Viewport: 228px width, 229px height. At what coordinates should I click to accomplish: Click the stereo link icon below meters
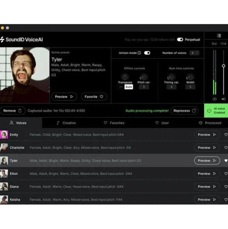[214, 99]
